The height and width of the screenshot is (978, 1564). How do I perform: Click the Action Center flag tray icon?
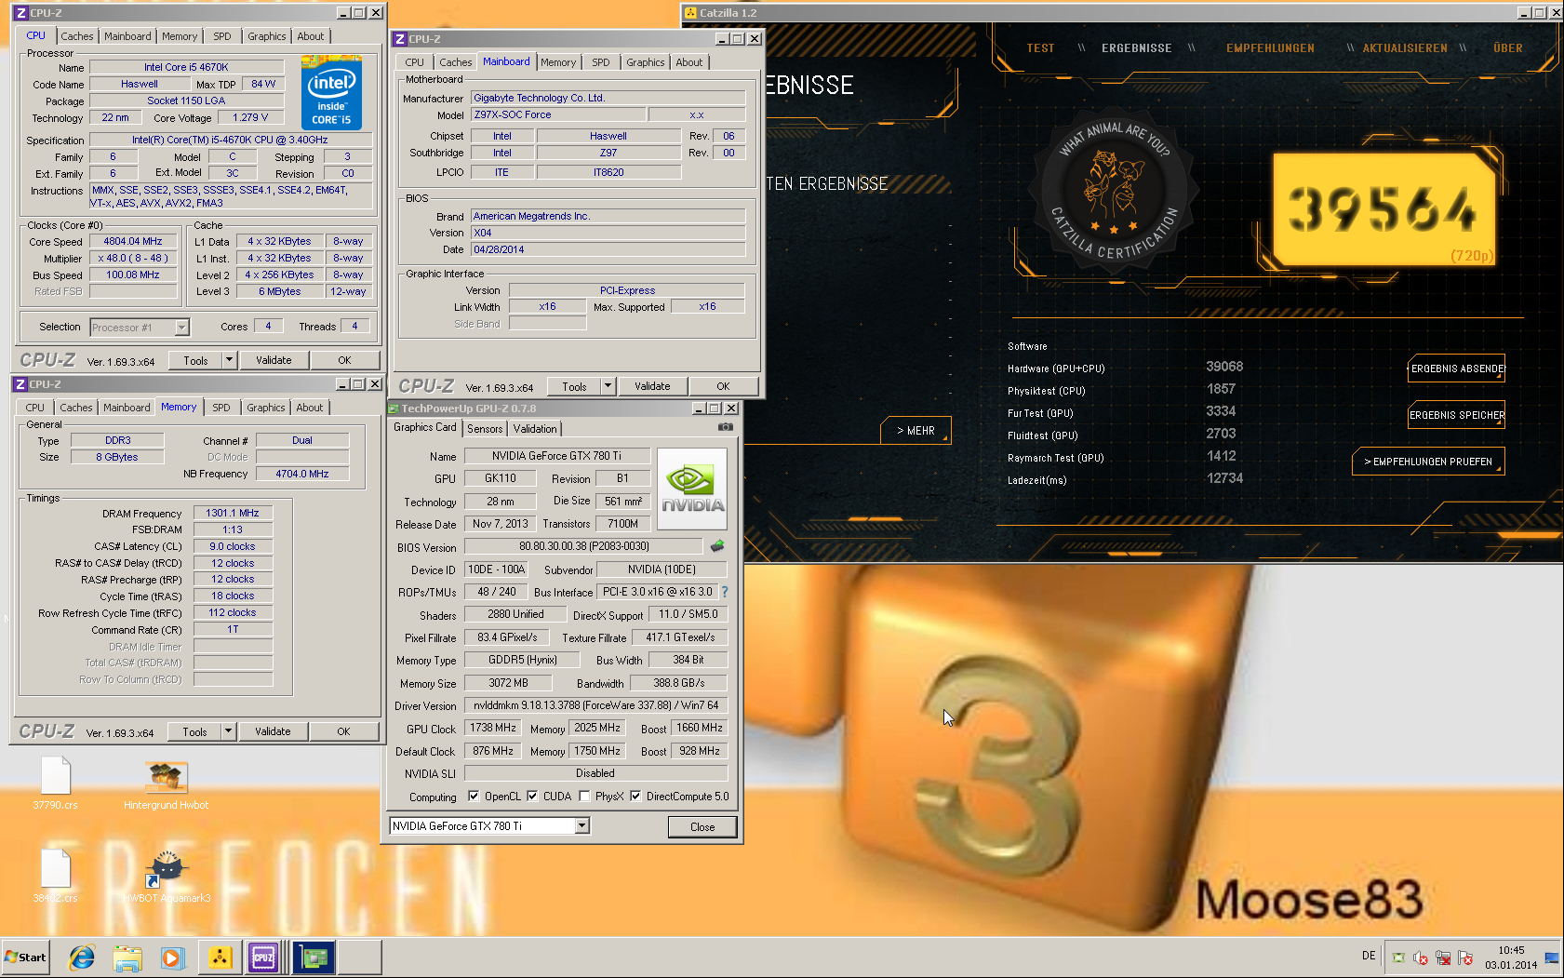coord(1465,958)
